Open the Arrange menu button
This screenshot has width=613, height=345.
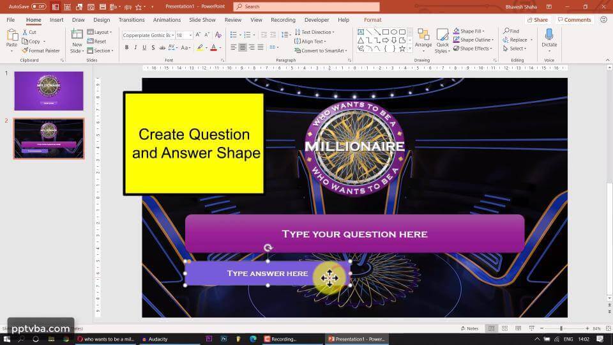(423, 40)
